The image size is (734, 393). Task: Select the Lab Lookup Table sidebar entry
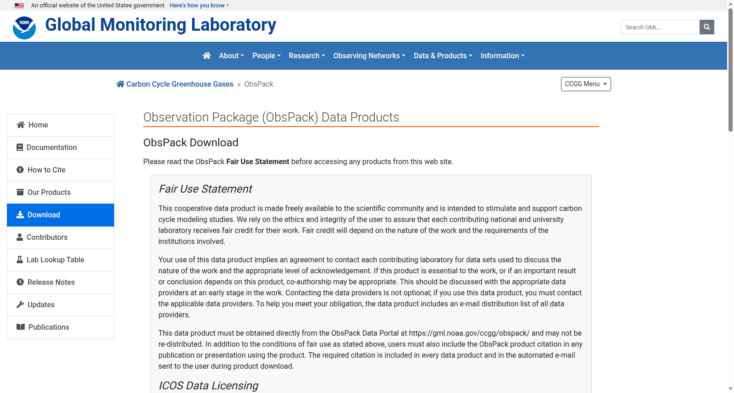pyautogui.click(x=61, y=260)
